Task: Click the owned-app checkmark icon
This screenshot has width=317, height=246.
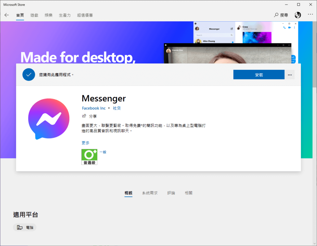Action: tap(29, 75)
